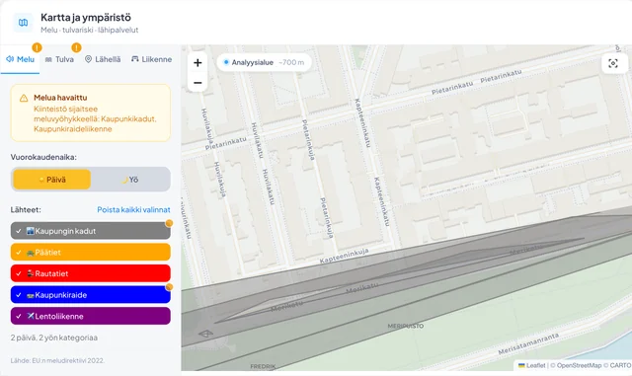Toggle the Kaupunkiraide noise source

[x=90, y=295]
